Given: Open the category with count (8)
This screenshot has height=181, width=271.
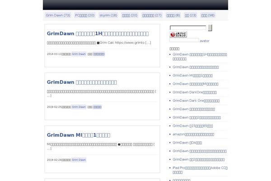Looking at the screenshot, I should (173, 15).
